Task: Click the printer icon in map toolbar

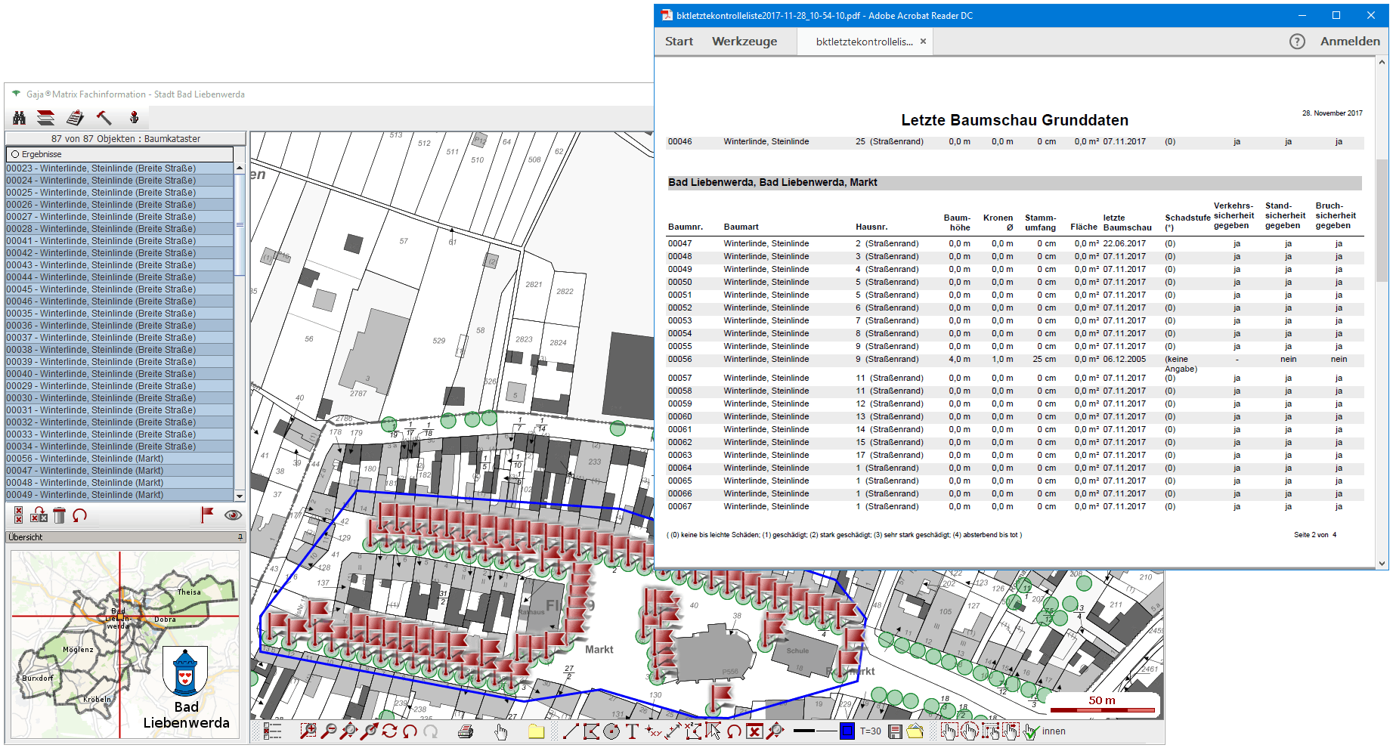Action: click(x=466, y=731)
